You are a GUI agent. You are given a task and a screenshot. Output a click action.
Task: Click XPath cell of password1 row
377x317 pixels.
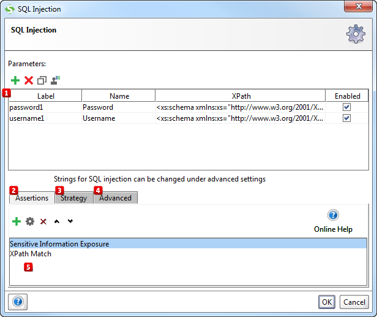pyautogui.click(x=240, y=107)
